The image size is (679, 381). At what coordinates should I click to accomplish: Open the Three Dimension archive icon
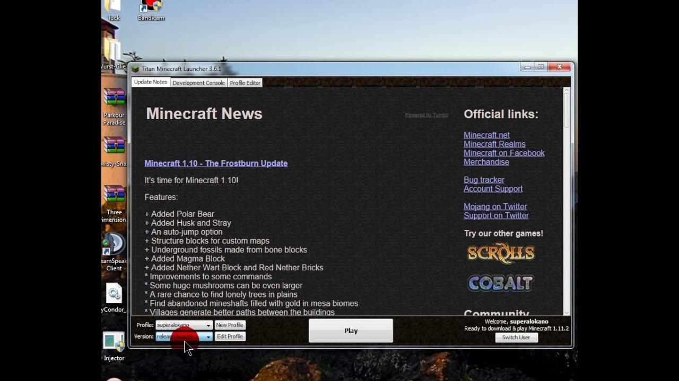[114, 204]
